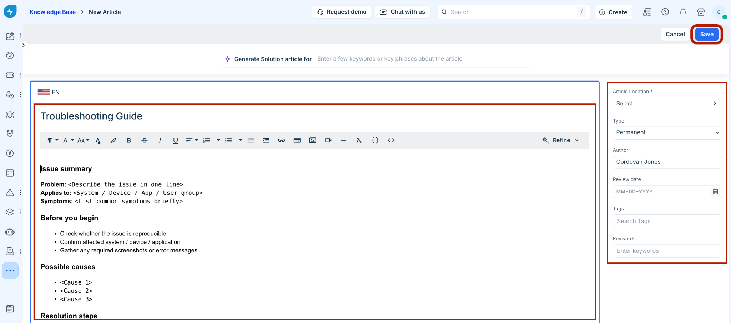Insert a horizontal line
Viewport: 731px width, 323px height.
(x=344, y=140)
